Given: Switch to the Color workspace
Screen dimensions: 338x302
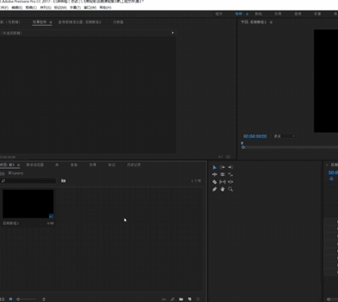Looking at the screenshot, I should click(x=258, y=14).
